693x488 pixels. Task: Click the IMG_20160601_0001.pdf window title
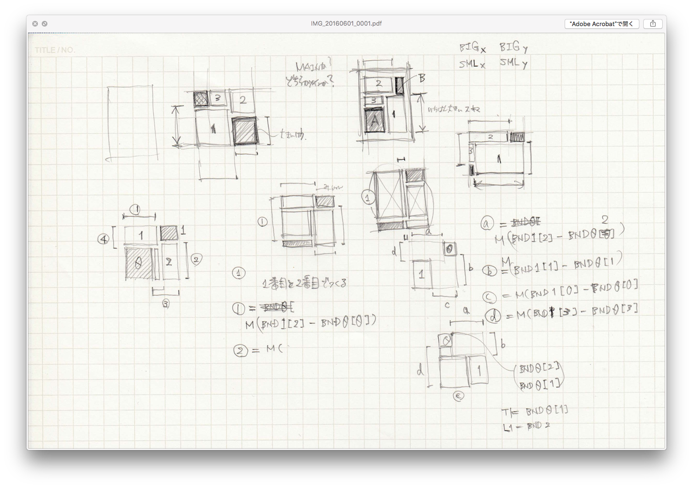[x=346, y=24]
